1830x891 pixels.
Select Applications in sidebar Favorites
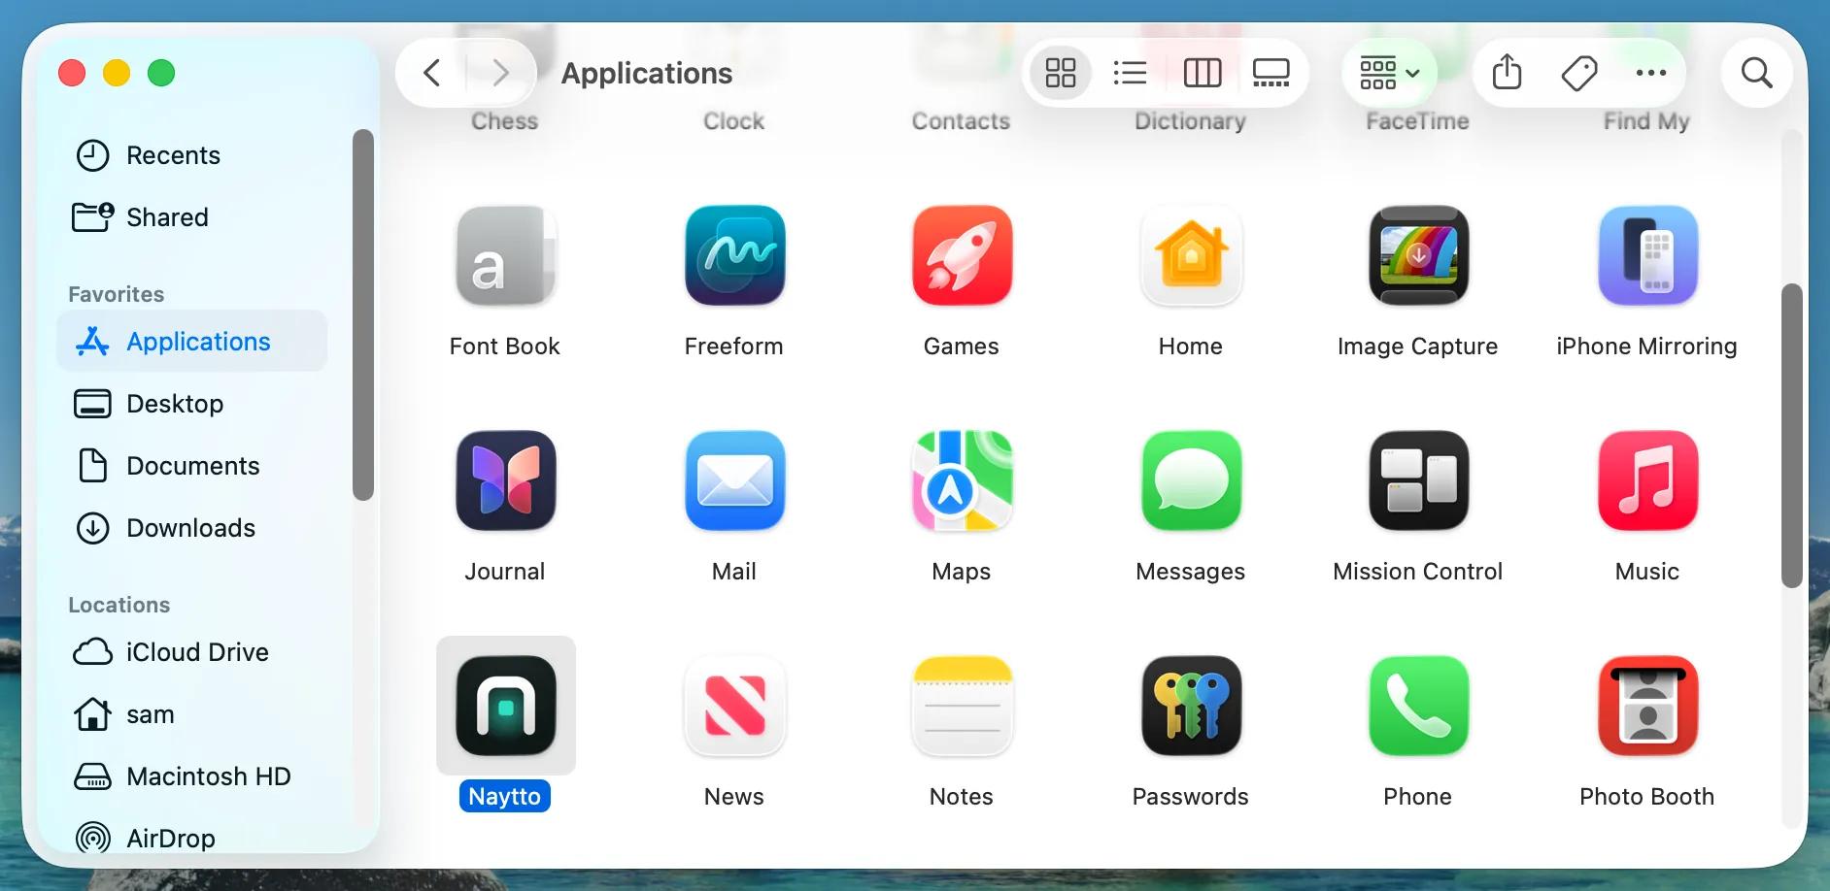tap(192, 342)
